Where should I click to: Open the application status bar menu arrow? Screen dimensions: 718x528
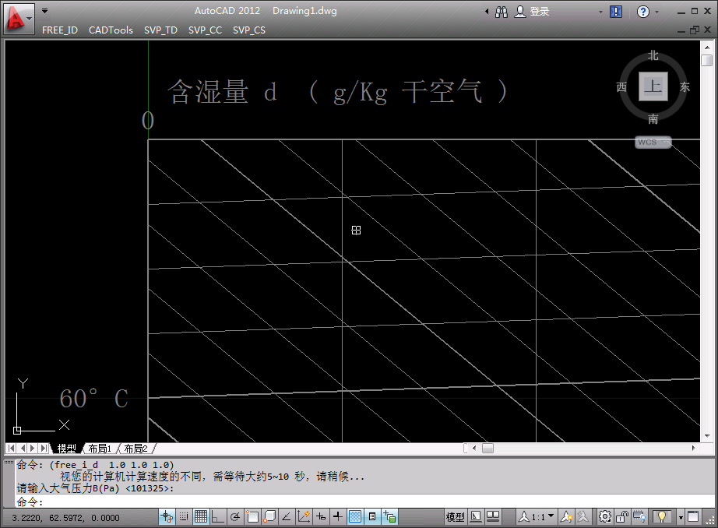681,518
